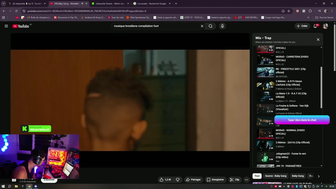
Task: Open File Explorer from the taskbar
Action: [16, 186]
